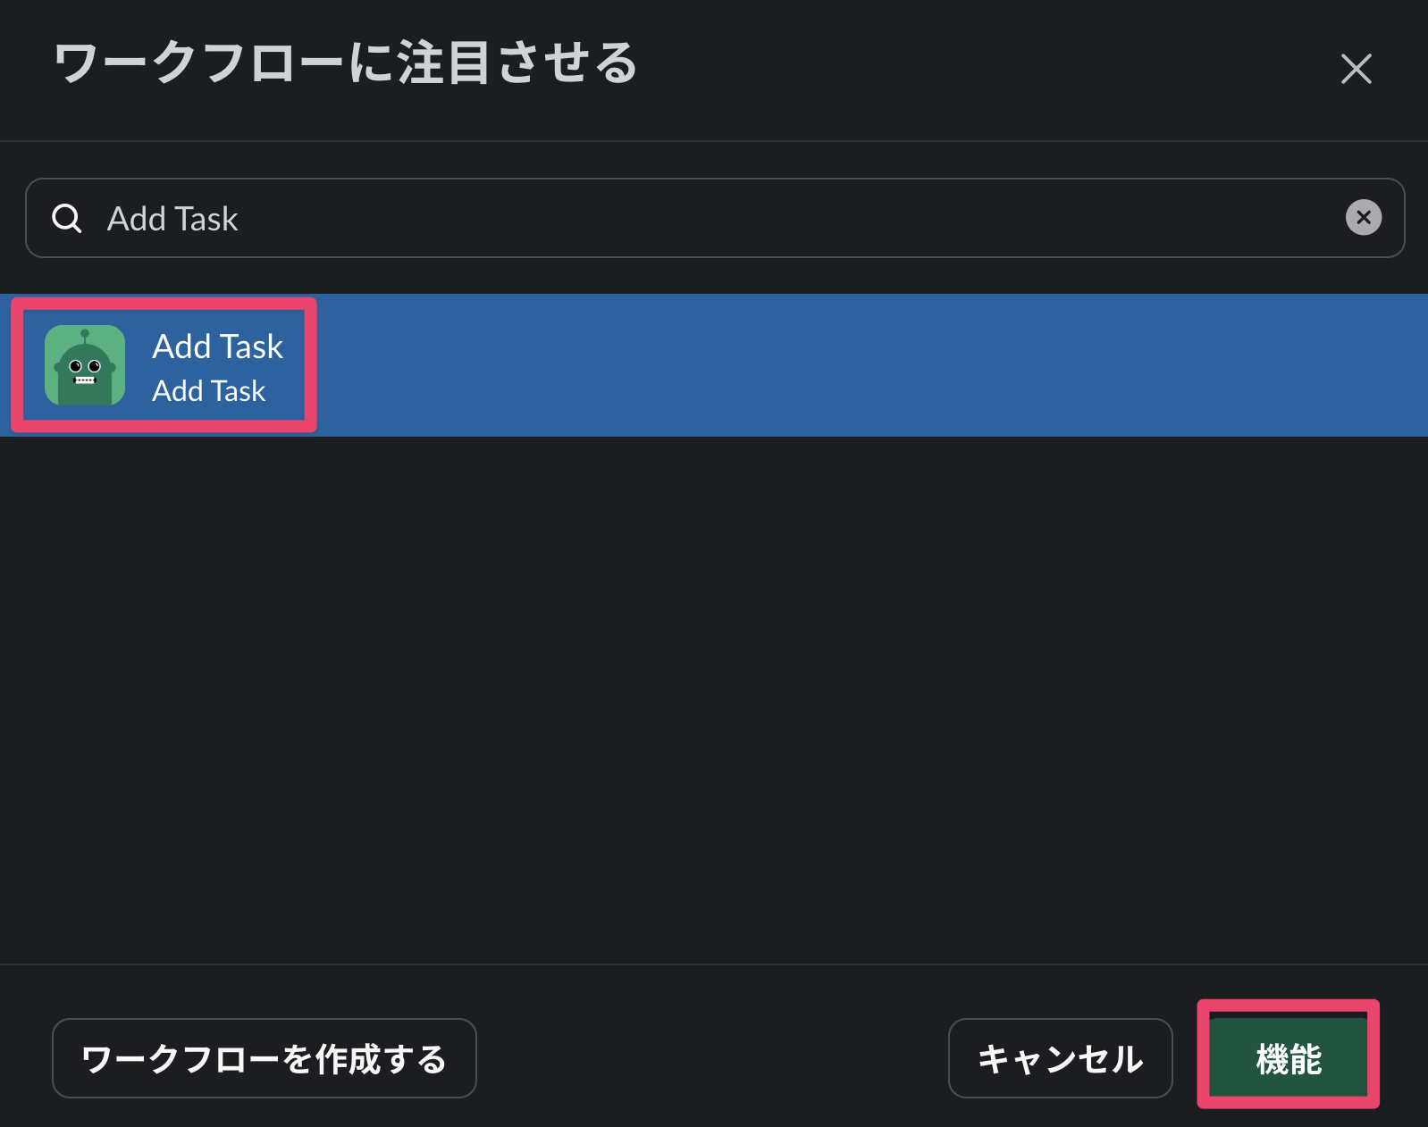Clear the search field with the circled X
The height and width of the screenshot is (1127, 1428).
1363,218
